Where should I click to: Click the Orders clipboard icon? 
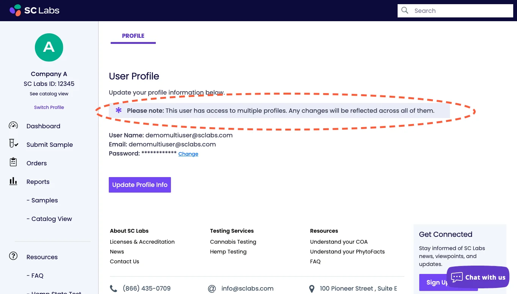(13, 162)
